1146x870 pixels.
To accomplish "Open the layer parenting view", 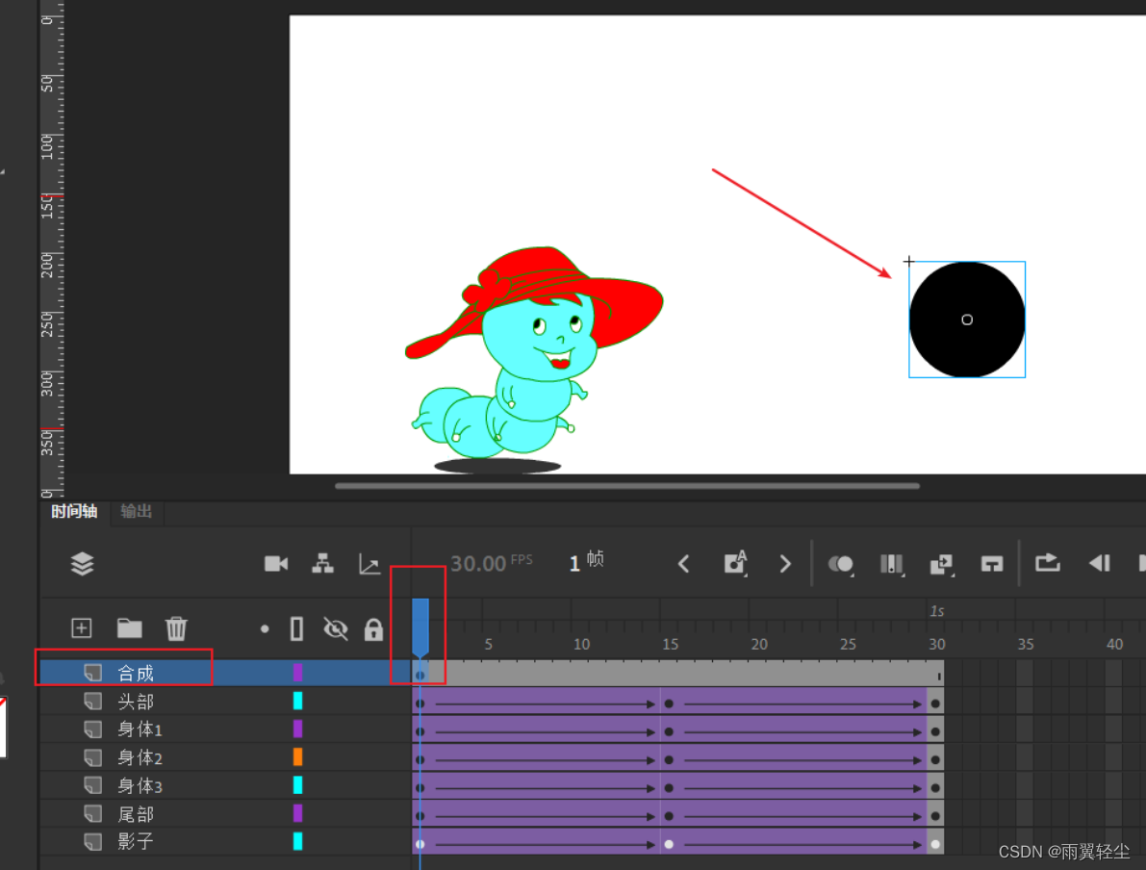I will click(x=323, y=564).
